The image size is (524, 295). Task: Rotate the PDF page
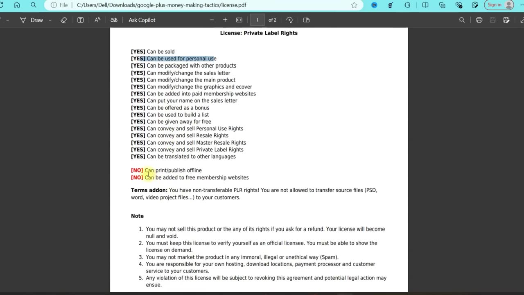tap(289, 20)
